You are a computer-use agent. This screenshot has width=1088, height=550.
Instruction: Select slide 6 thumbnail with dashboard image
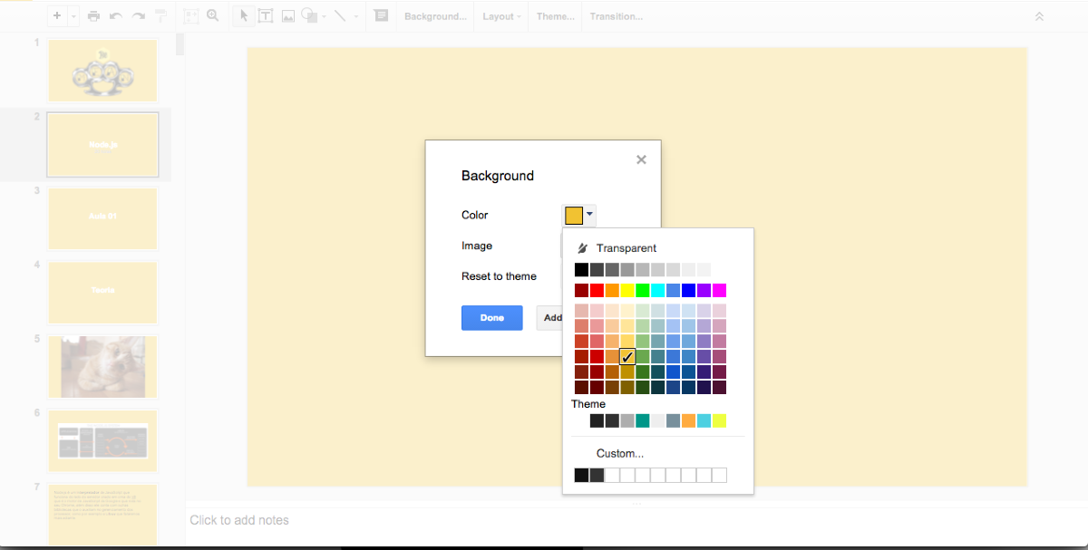[x=102, y=441]
